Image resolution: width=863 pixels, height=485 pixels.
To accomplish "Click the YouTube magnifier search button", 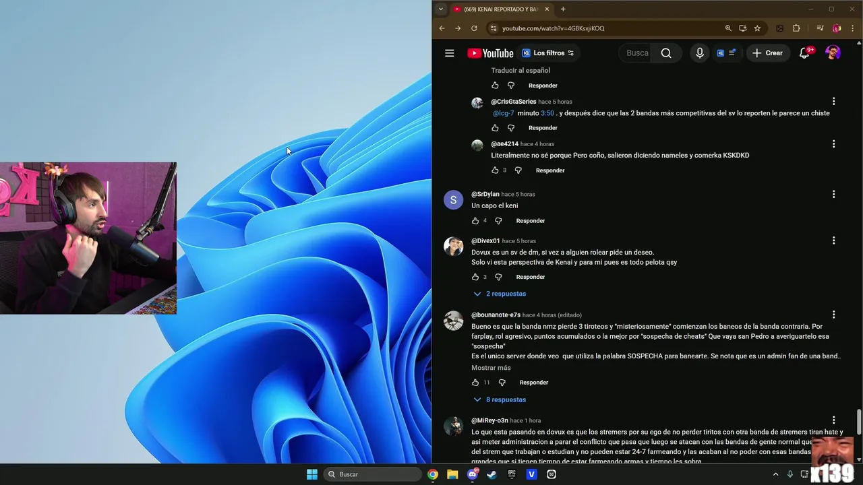I will tap(666, 53).
